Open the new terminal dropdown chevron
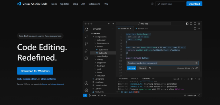220x105 pixels. click(184, 79)
